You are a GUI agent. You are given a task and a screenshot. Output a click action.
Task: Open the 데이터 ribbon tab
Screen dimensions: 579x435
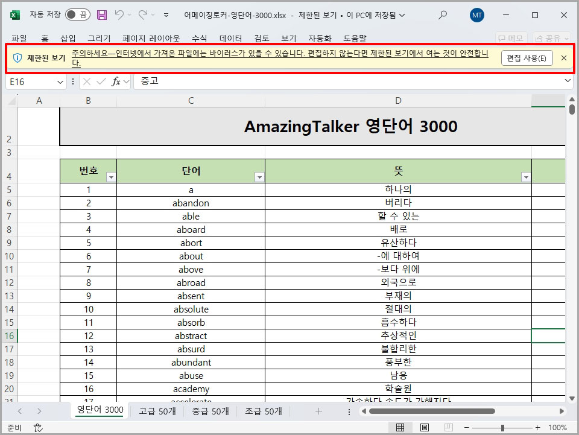pos(230,38)
